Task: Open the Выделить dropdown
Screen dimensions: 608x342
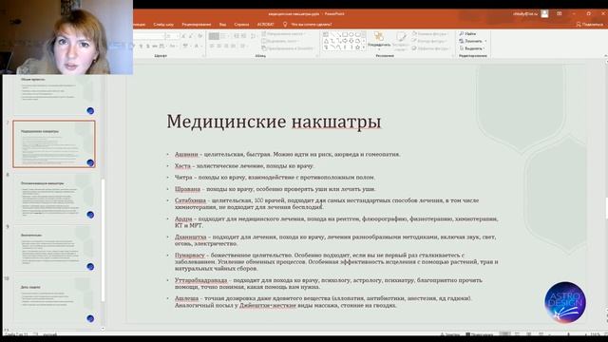Action: [471, 48]
